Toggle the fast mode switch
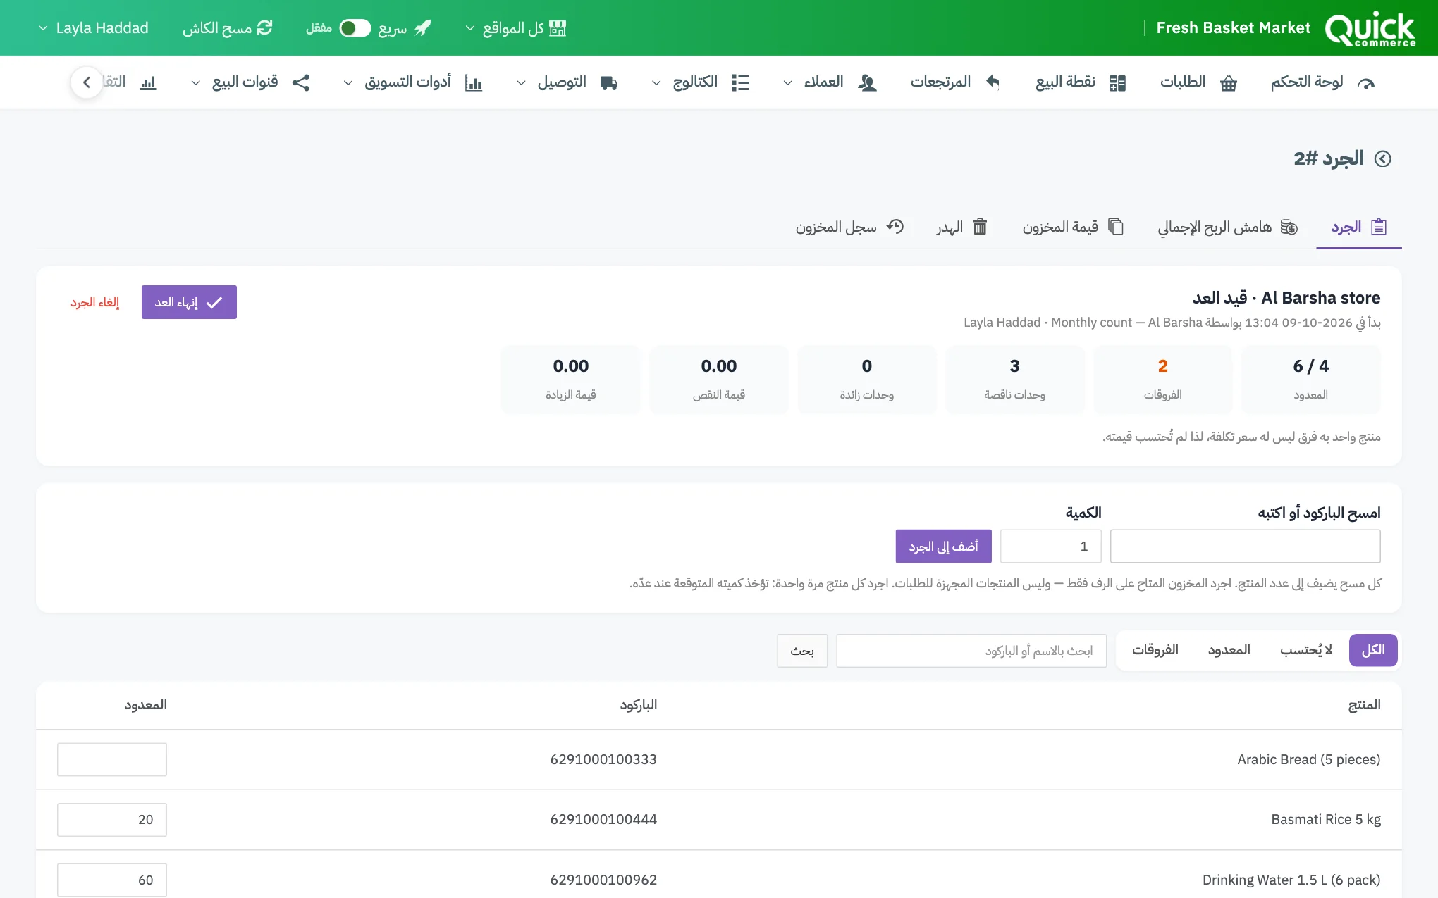This screenshot has width=1438, height=898. point(355,27)
